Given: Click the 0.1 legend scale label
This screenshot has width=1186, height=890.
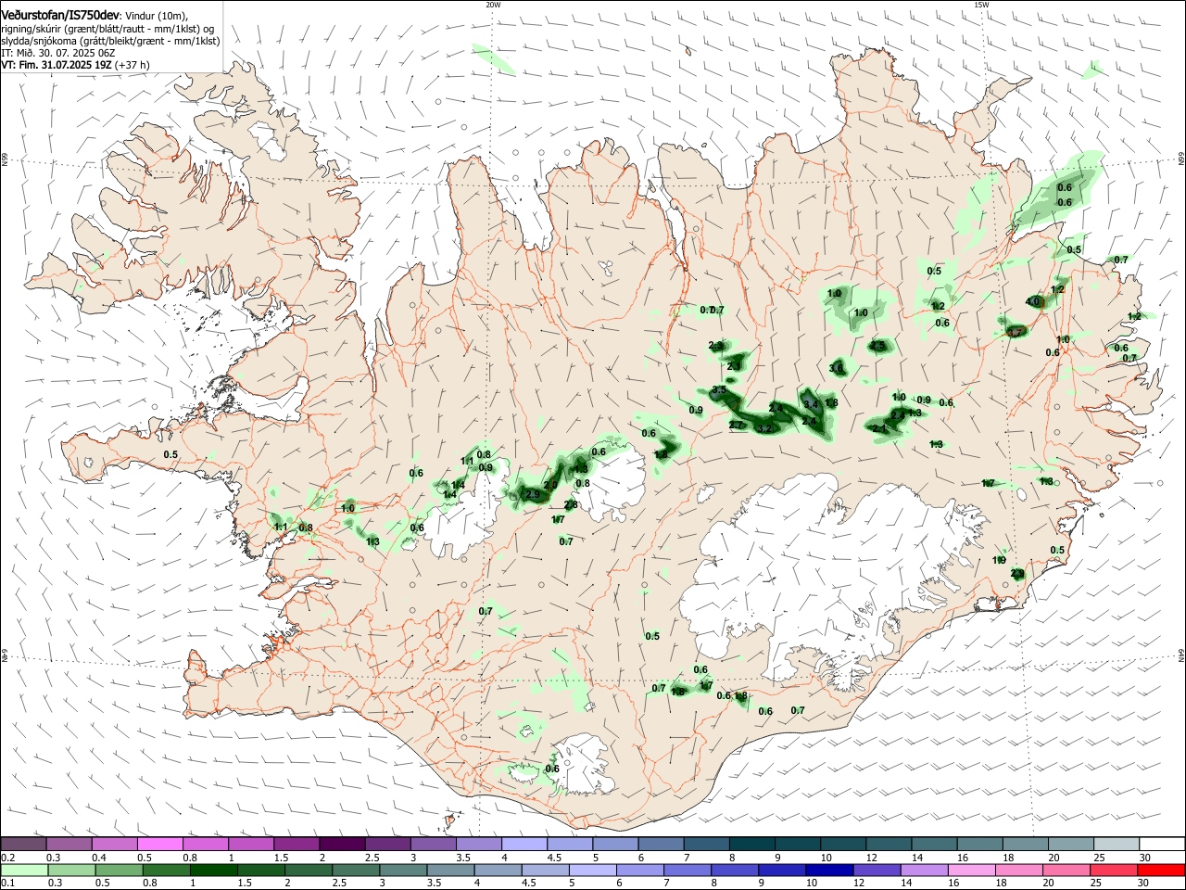Looking at the screenshot, I should click(x=7, y=884).
